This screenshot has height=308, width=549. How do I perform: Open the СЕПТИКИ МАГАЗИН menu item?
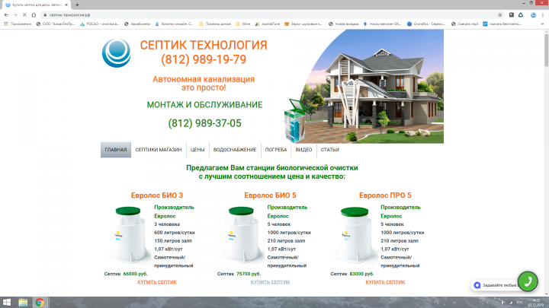pyautogui.click(x=159, y=150)
